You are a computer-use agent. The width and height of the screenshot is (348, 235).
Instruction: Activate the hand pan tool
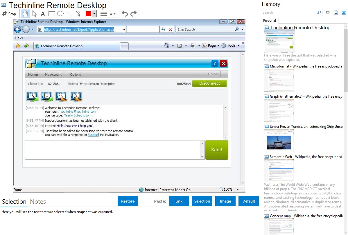25,14
